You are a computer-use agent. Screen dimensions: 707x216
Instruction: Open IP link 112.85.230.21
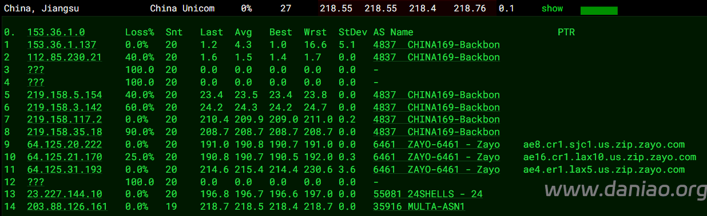coord(65,57)
